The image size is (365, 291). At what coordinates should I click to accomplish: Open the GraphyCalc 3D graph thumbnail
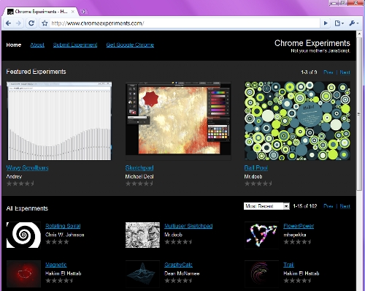(142, 273)
